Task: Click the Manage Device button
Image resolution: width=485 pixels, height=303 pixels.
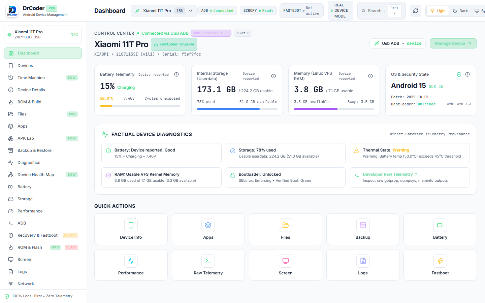Action: [453, 43]
